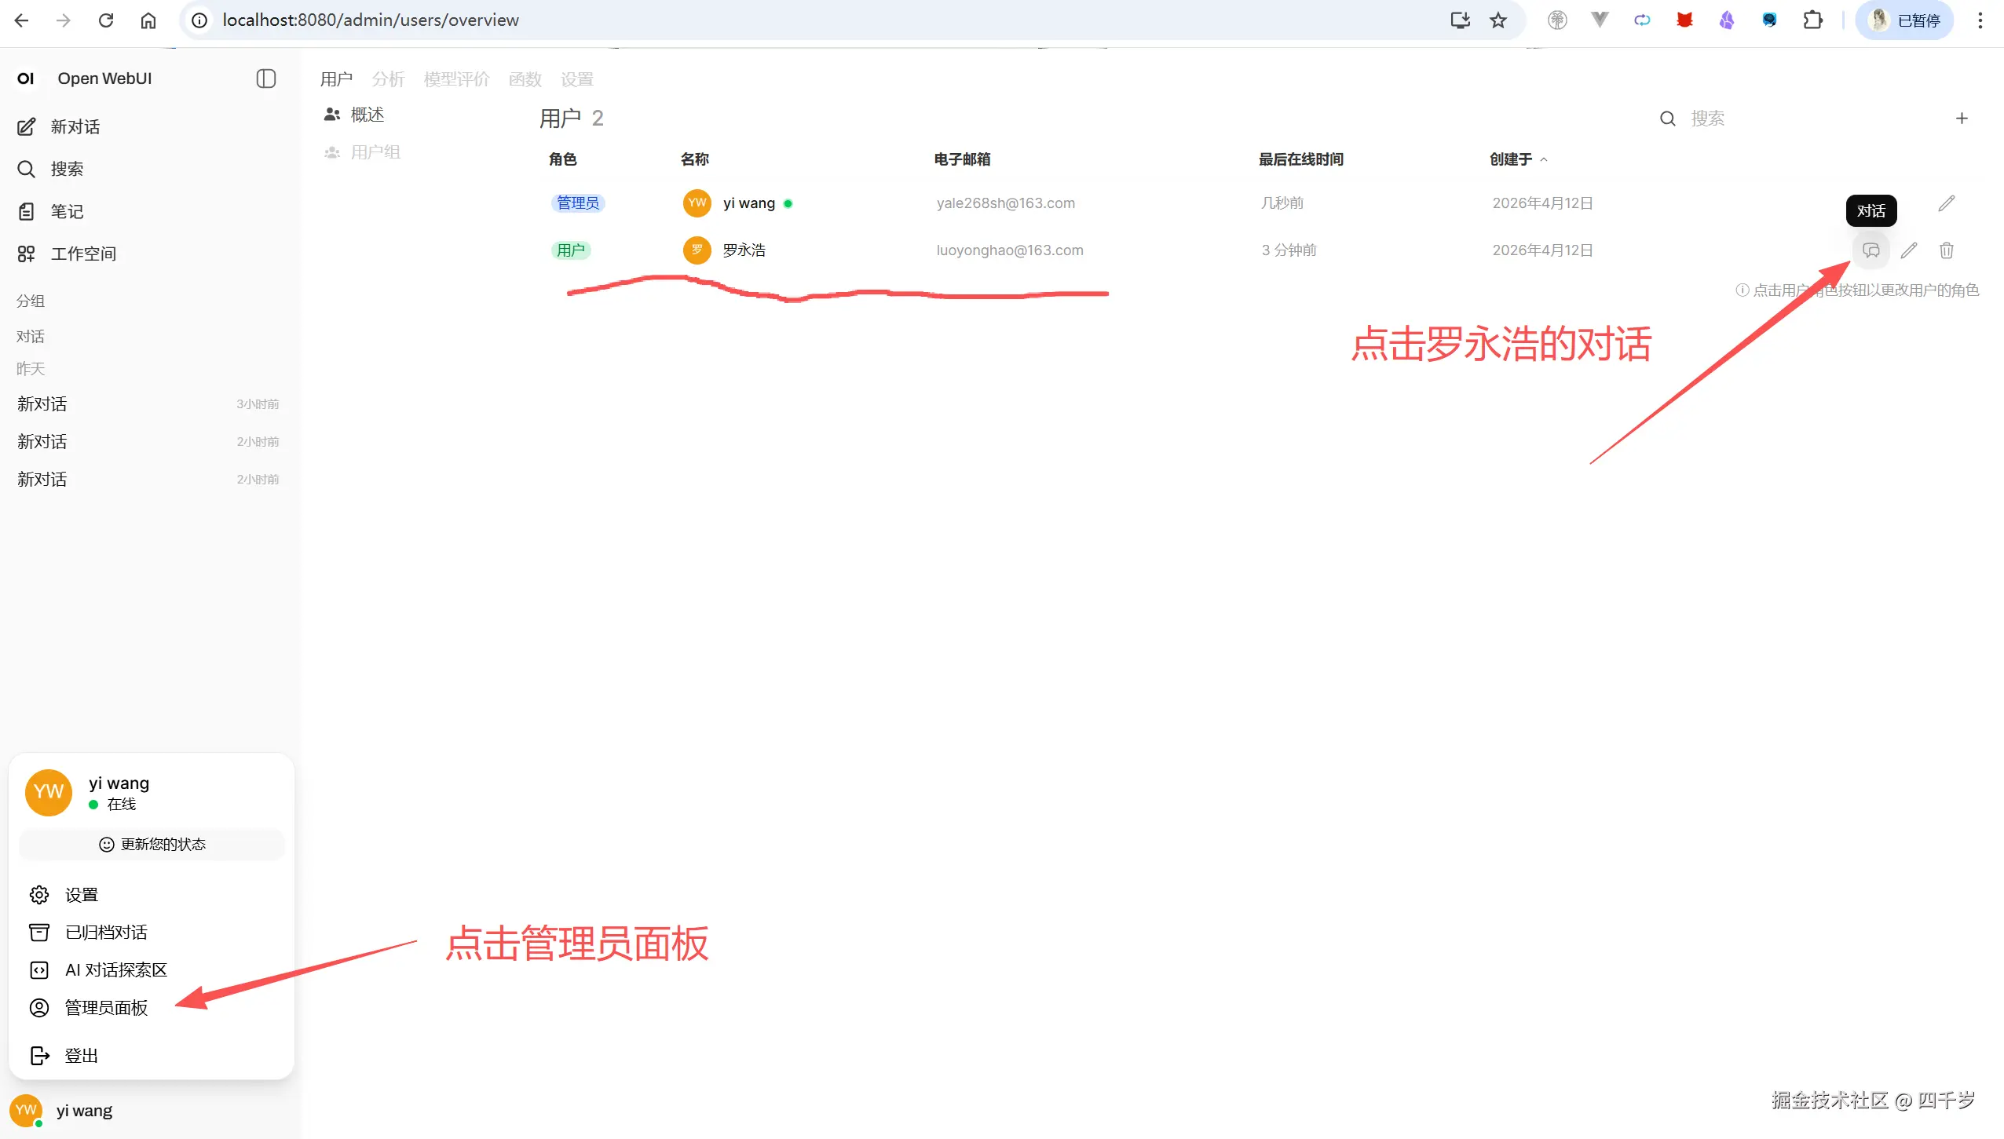The image size is (2004, 1139).
Task: Delete 罗永浩 using the trash icon
Action: [x=1946, y=250]
